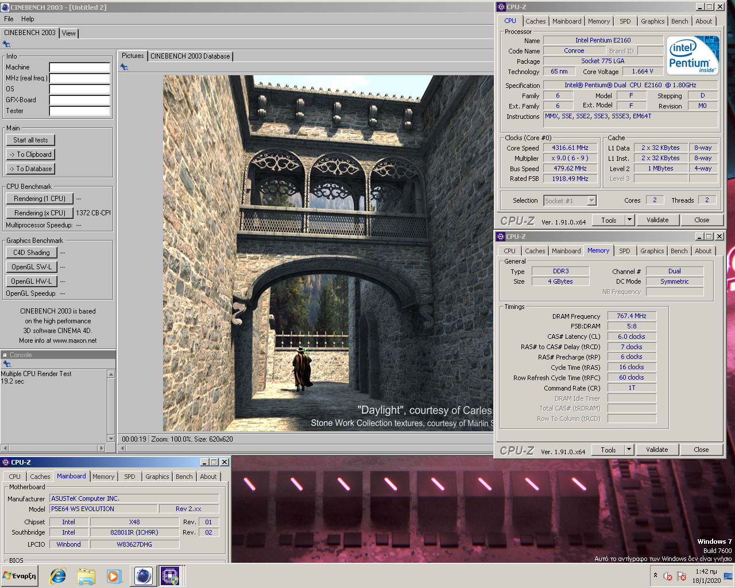This screenshot has height=588, width=735.
Task: Open SPD tab in Memory CPU-Z window
Action: [x=625, y=251]
